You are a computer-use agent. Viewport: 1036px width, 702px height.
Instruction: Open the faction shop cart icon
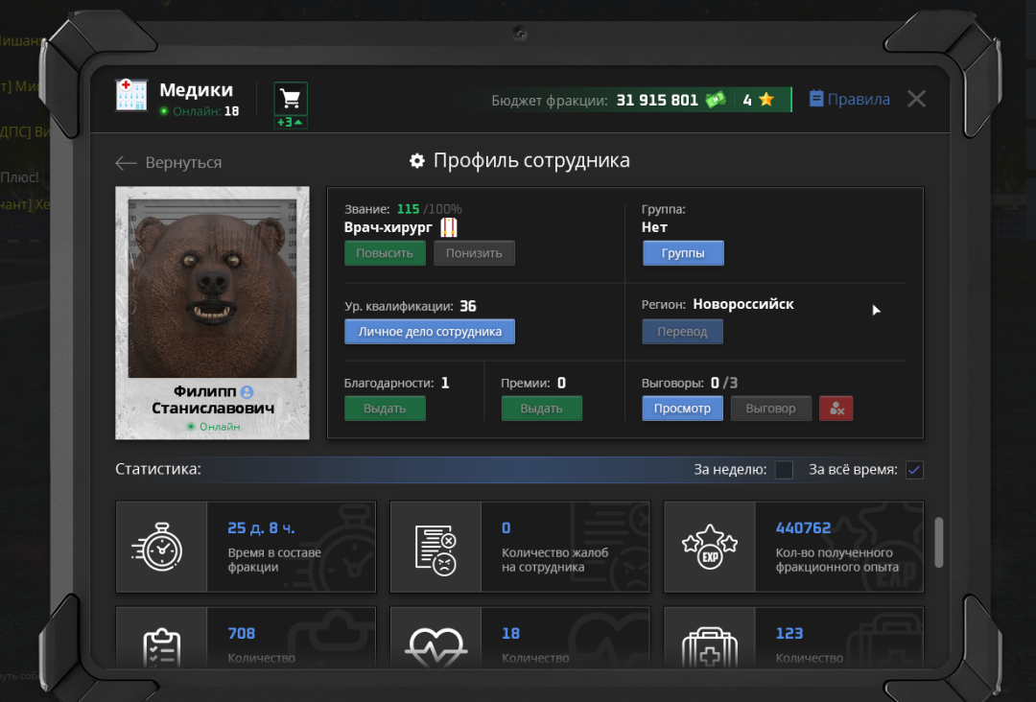coord(290,99)
